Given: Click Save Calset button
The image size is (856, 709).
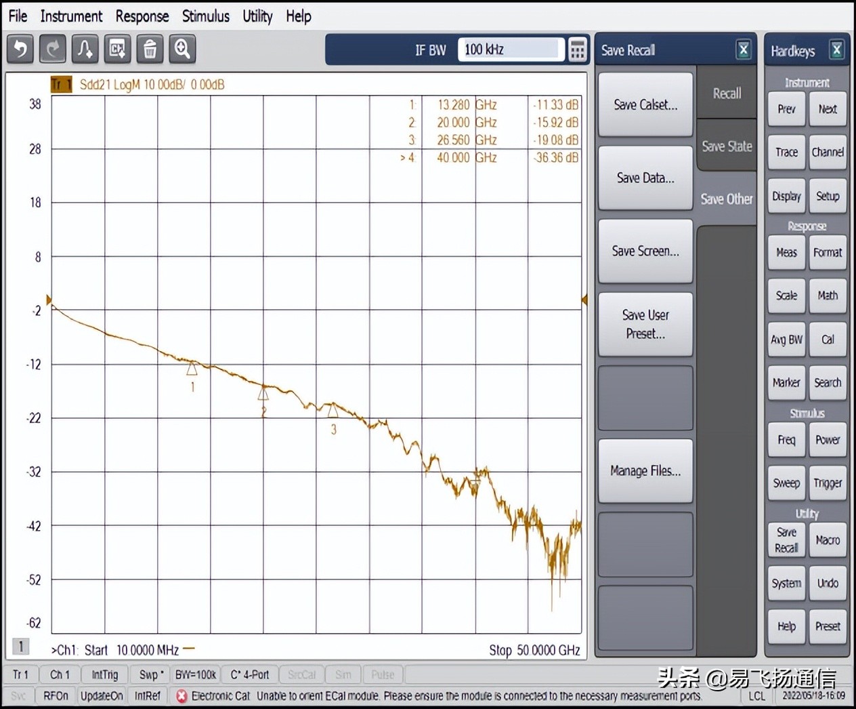Looking at the screenshot, I should (x=645, y=104).
